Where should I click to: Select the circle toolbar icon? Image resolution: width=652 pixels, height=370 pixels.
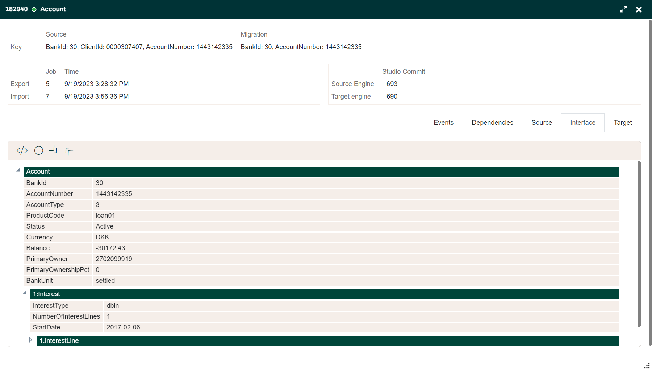tap(39, 150)
